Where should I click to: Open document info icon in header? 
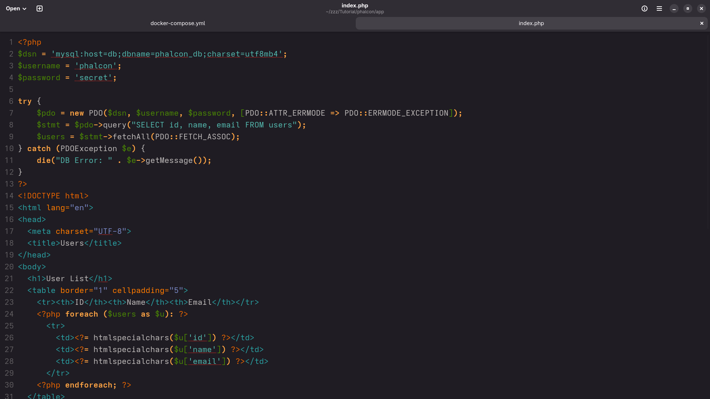point(645,8)
